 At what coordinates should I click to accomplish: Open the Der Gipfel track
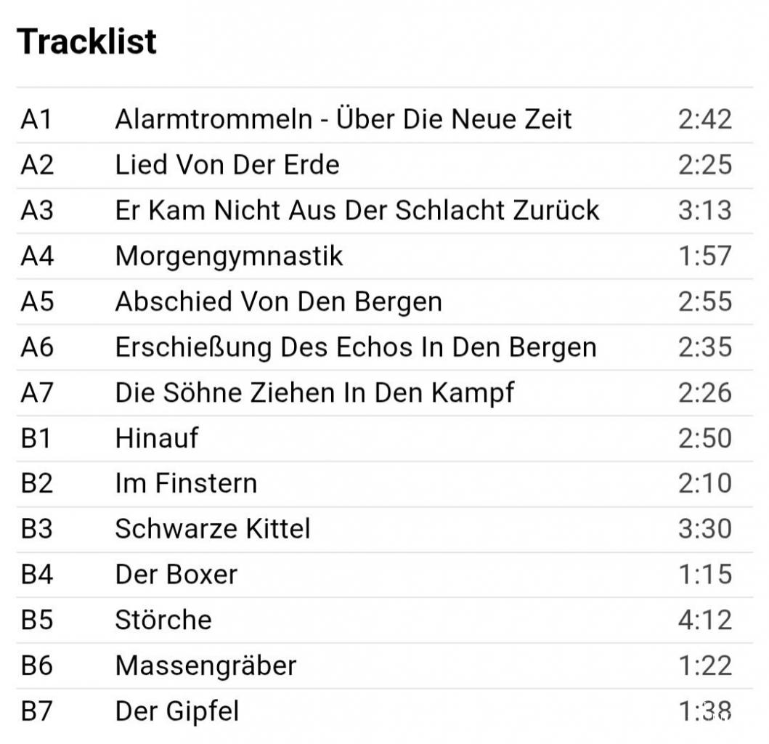[x=176, y=711]
